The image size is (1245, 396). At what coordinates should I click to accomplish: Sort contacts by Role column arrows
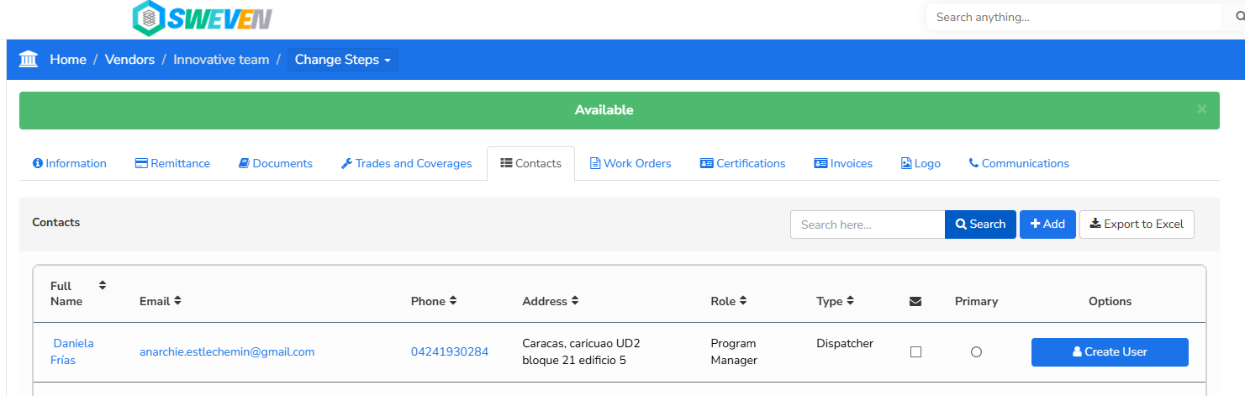[x=743, y=301]
